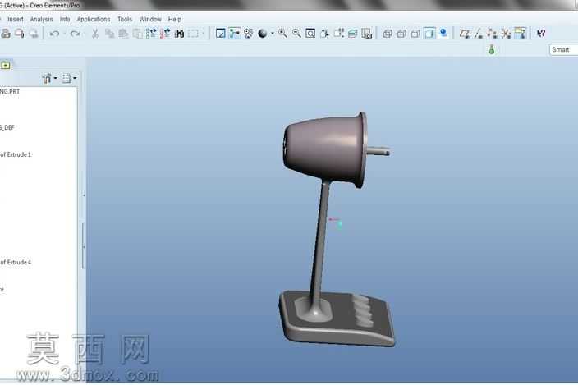Click the Reorient view icon
Viewport: 578px width, 385px height.
[x=325, y=34]
